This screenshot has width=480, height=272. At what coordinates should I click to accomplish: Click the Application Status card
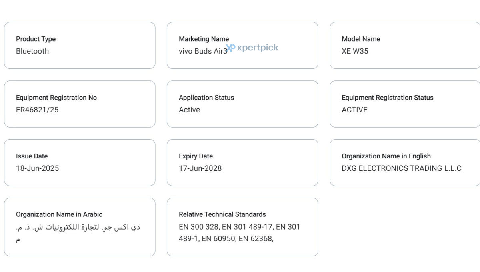[x=242, y=104]
